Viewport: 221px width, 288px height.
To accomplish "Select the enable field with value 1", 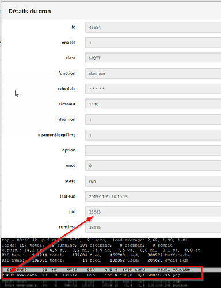I will (153, 43).
